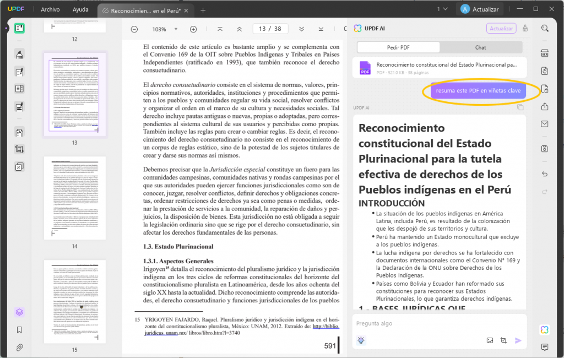The image size is (564, 358).
Task: Open the Ayuda menu
Action: coord(80,9)
